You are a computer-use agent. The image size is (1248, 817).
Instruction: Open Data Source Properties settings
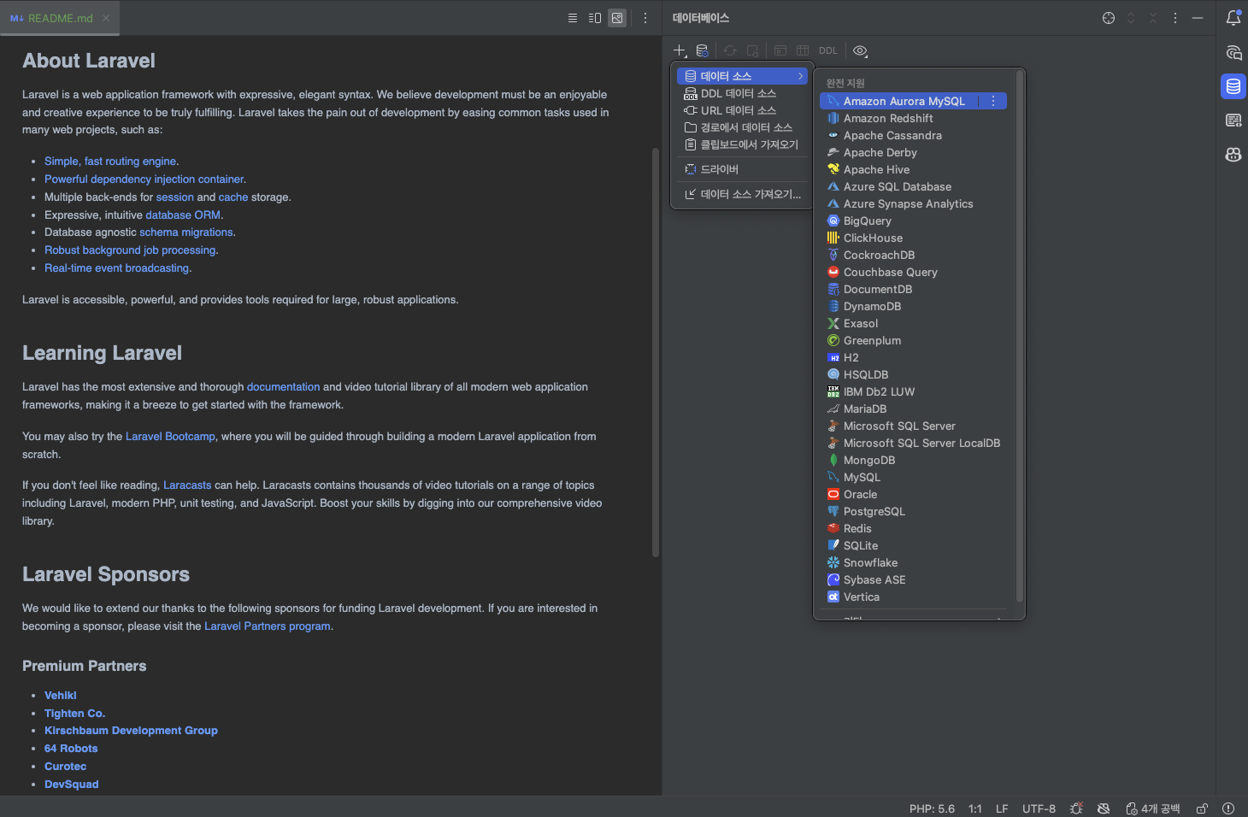pyautogui.click(x=702, y=50)
